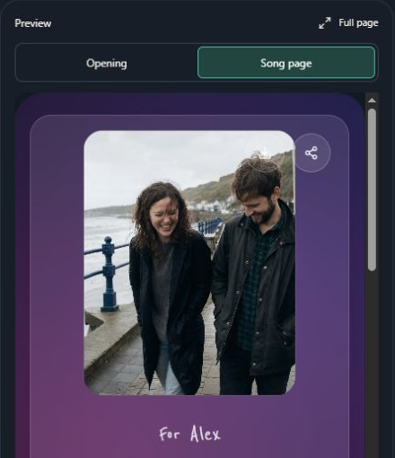Click the Preview heading label
Image resolution: width=395 pixels, height=458 pixels.
click(33, 23)
